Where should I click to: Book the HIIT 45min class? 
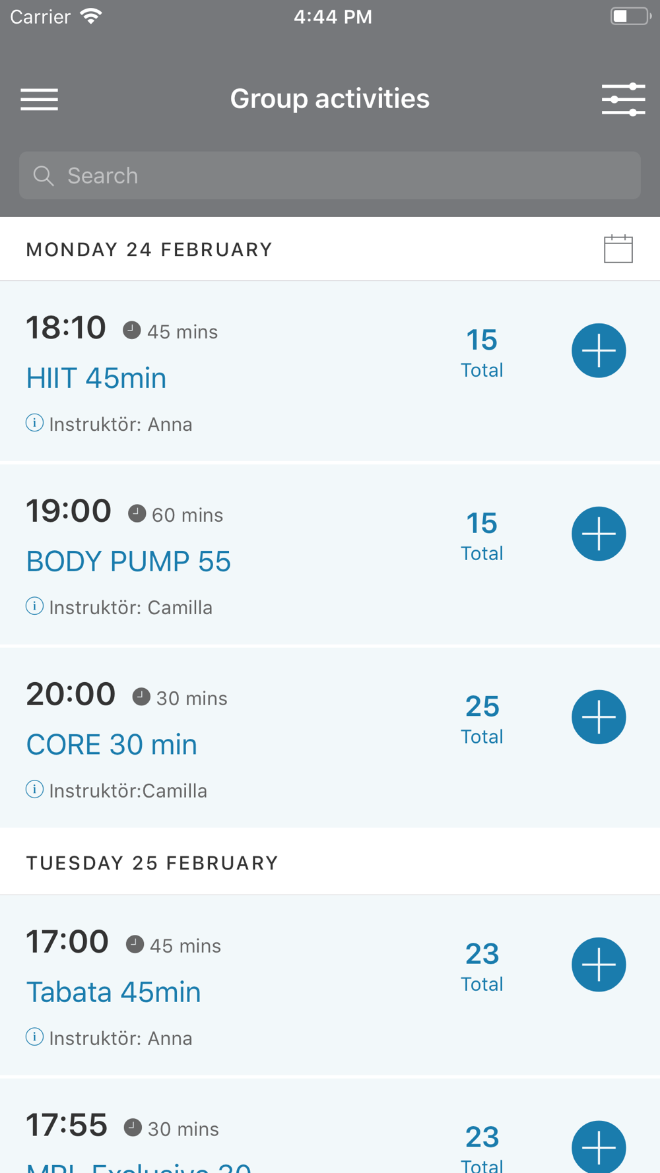coord(599,350)
